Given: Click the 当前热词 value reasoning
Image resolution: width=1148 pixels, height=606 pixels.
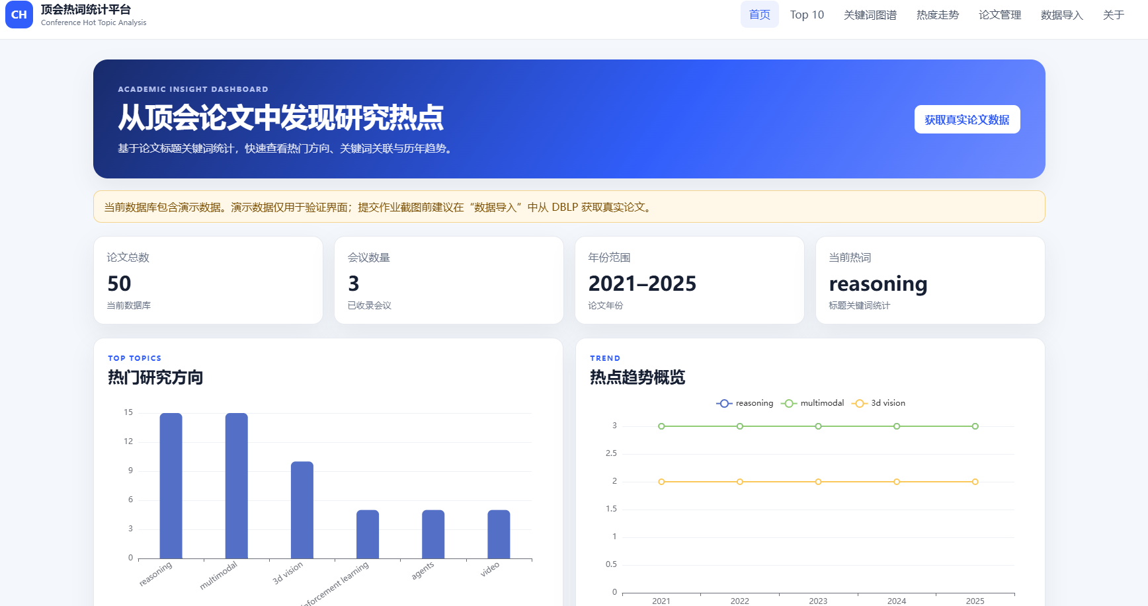Looking at the screenshot, I should (x=878, y=284).
